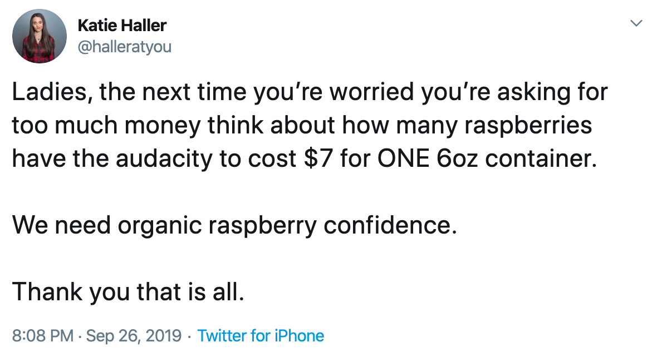
Task: Click the word container in the tweet
Action: pyautogui.click(x=541, y=158)
